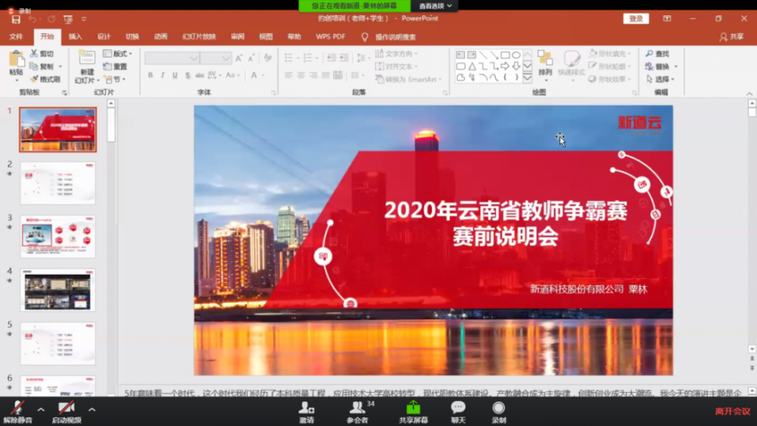This screenshot has width=757, height=426.
Task: Click the red 离开会议 leave meeting button
Action: coord(732,411)
